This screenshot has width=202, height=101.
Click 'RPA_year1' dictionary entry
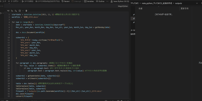[x=30, y=43]
